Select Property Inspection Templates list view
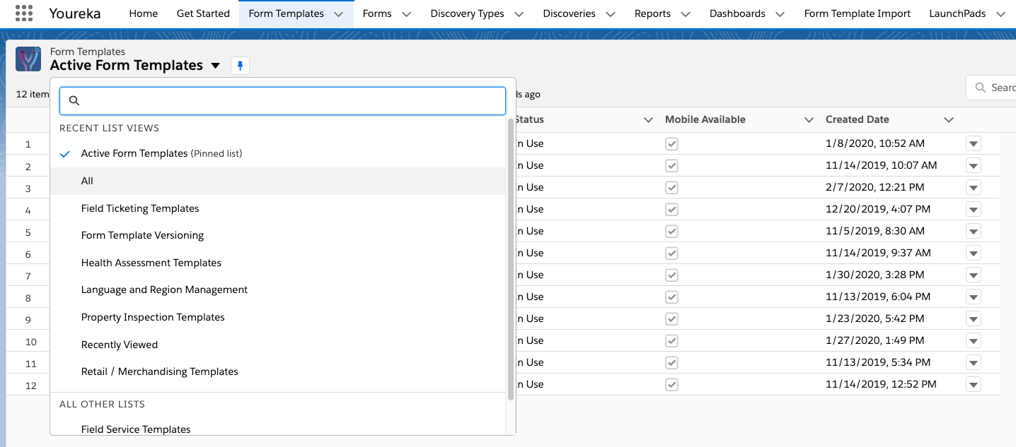 (x=278, y=317)
